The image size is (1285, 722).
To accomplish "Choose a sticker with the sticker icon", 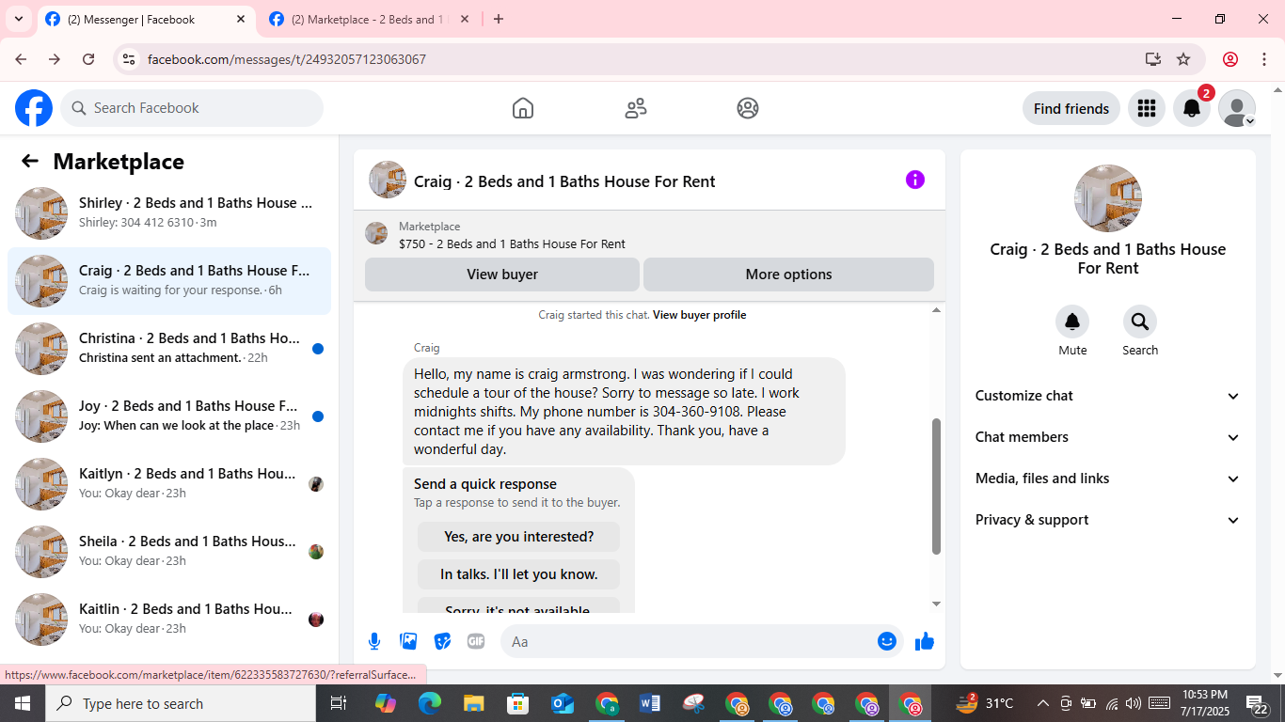I will pyautogui.click(x=442, y=641).
